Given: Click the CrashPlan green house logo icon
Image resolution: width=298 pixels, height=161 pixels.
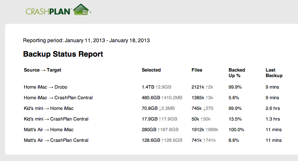Looking at the screenshot, I should pyautogui.click(x=82, y=9).
